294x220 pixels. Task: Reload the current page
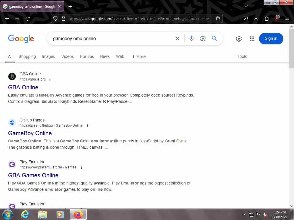[28, 19]
